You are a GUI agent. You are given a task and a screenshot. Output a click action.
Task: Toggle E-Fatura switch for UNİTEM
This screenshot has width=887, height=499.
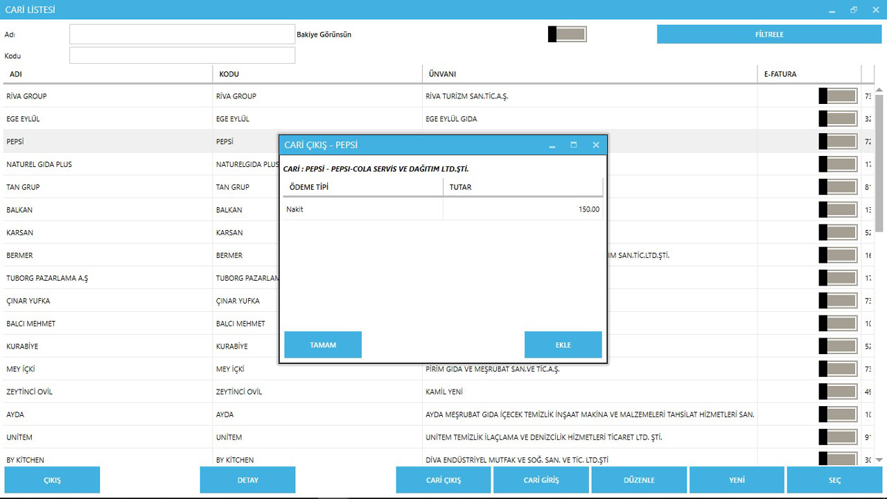point(838,437)
